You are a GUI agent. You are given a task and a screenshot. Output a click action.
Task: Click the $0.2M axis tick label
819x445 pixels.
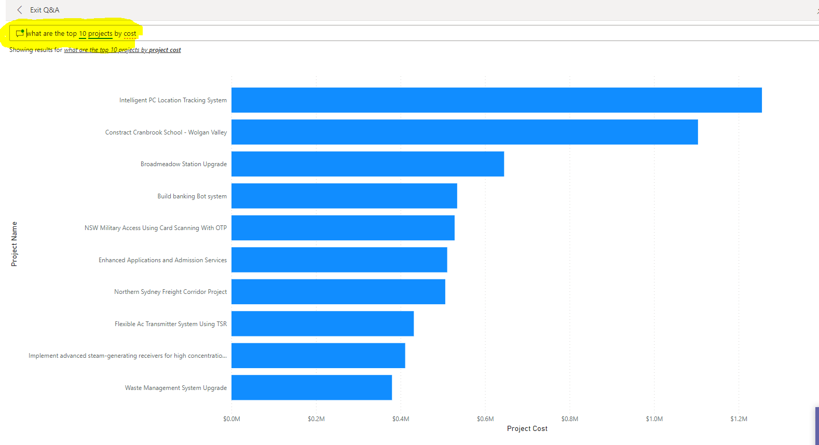click(x=316, y=419)
